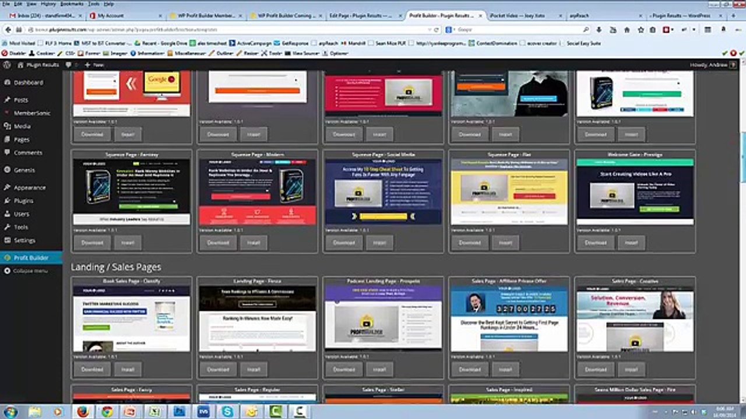
Task: Click the Tools wrench icon in the sidebar
Action: coord(6,227)
